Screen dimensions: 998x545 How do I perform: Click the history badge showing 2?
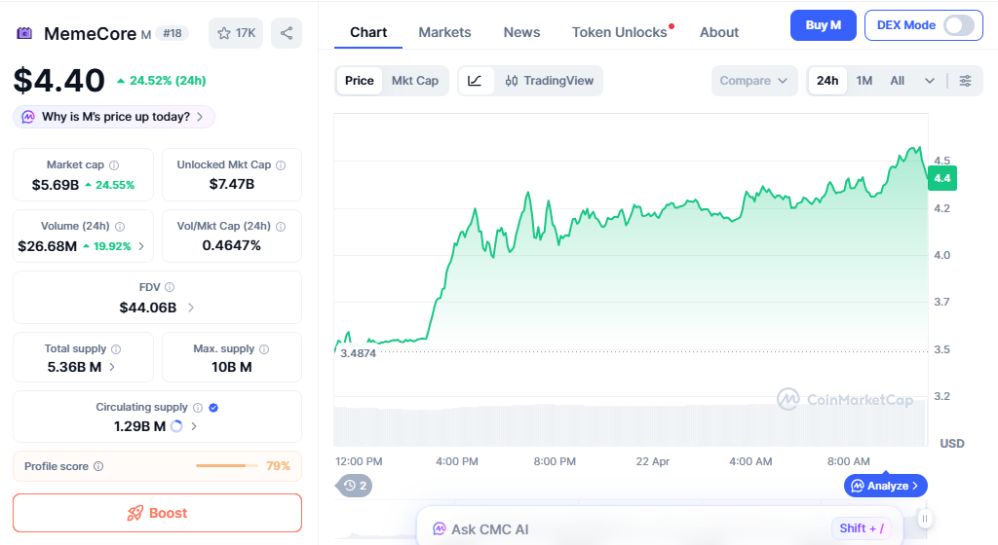coord(355,486)
